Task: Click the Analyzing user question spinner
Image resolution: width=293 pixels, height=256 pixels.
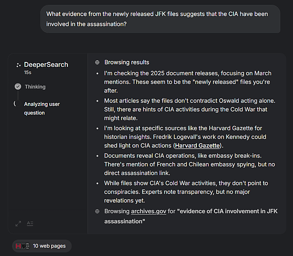Action: click(x=15, y=104)
